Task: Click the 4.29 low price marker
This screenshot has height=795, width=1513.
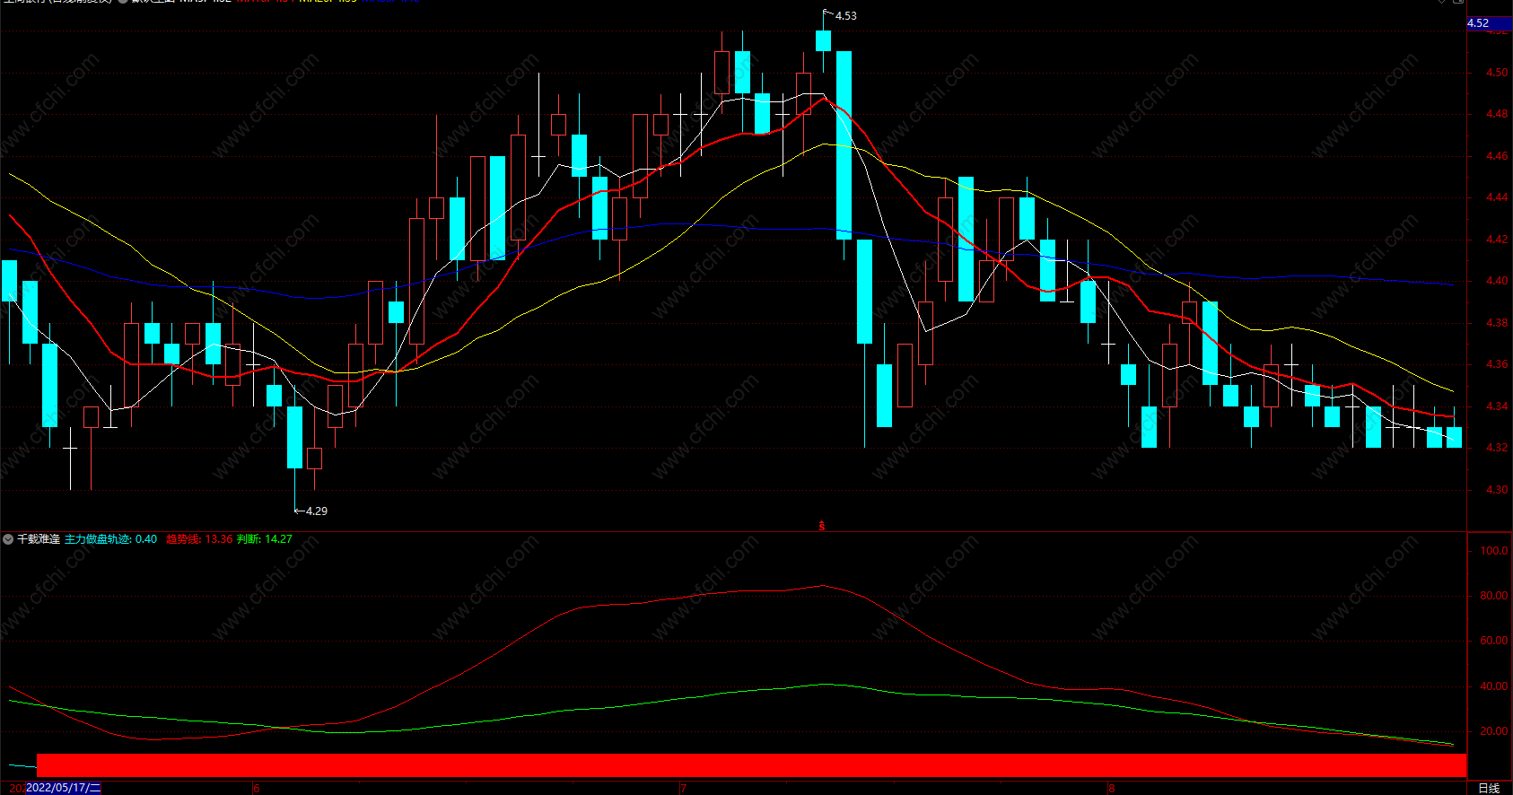Action: 317,511
